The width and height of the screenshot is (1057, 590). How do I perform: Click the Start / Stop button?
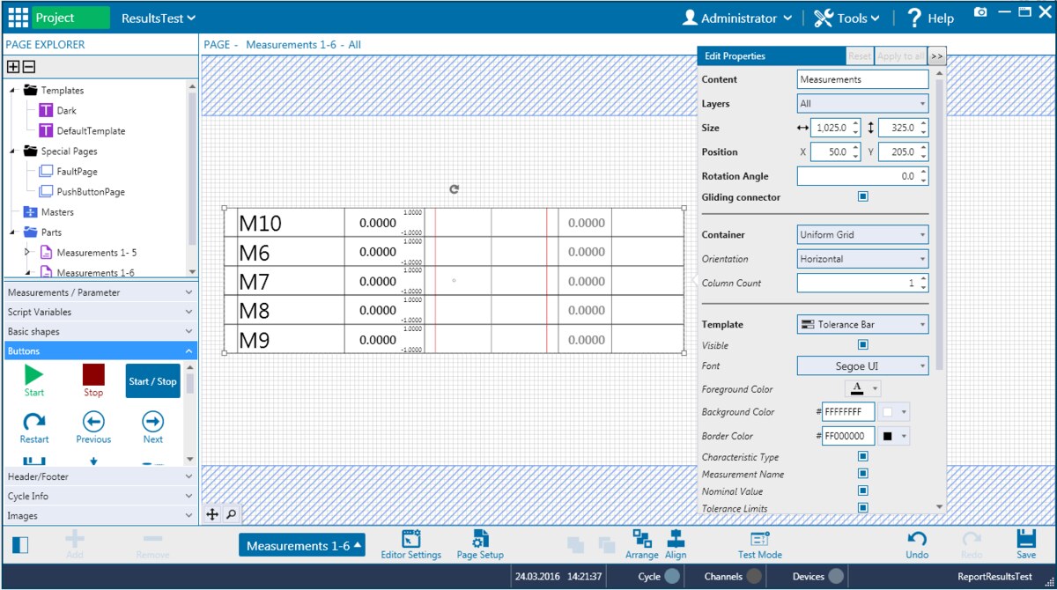coord(152,381)
